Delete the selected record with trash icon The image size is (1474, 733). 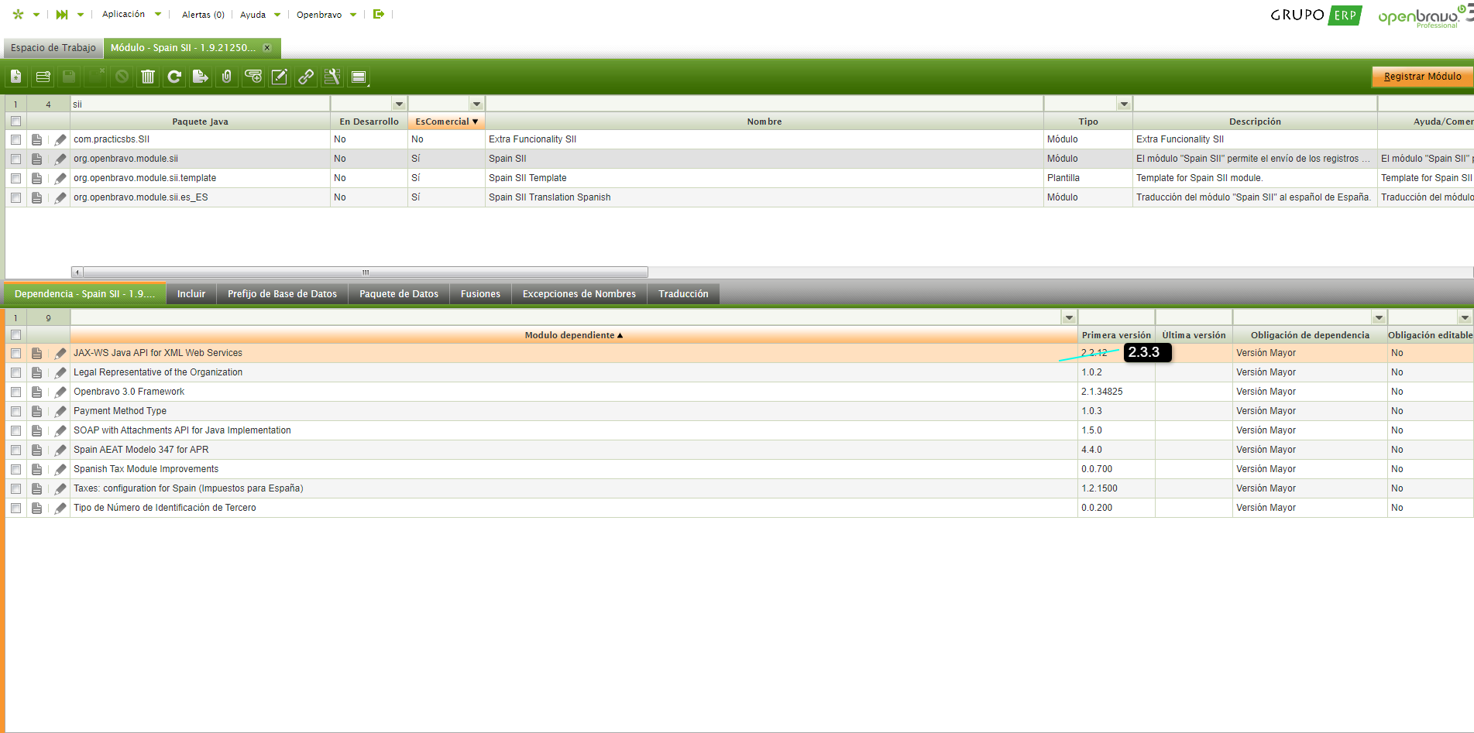pos(148,77)
